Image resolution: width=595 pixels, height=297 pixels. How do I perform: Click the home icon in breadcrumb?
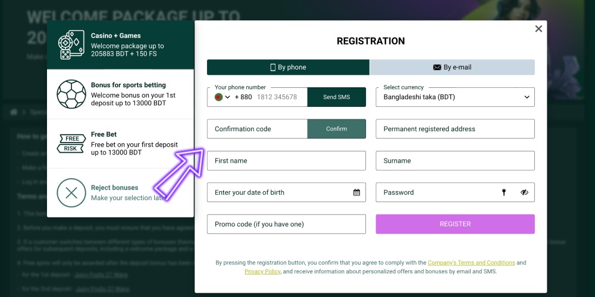pos(14,112)
